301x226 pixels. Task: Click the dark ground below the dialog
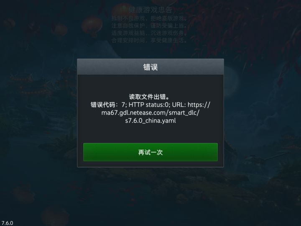click(x=150, y=192)
